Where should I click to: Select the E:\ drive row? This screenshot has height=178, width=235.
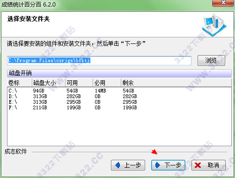click(x=119, y=102)
